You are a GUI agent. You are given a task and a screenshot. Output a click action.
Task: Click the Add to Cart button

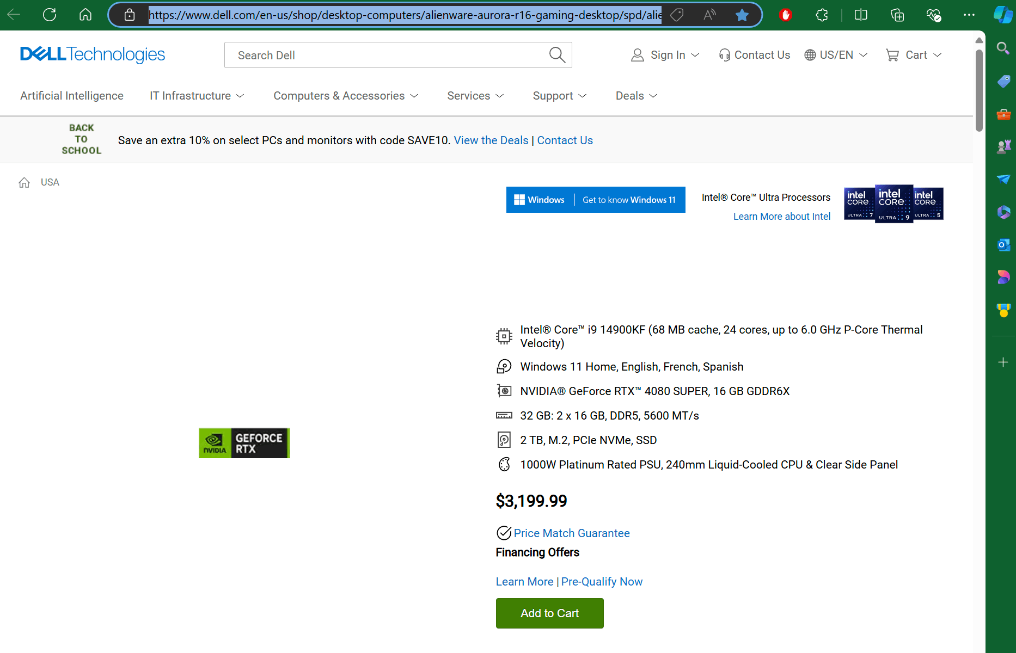coord(549,613)
